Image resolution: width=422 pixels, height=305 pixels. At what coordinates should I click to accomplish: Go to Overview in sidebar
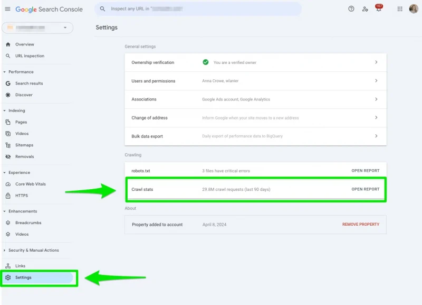[24, 44]
